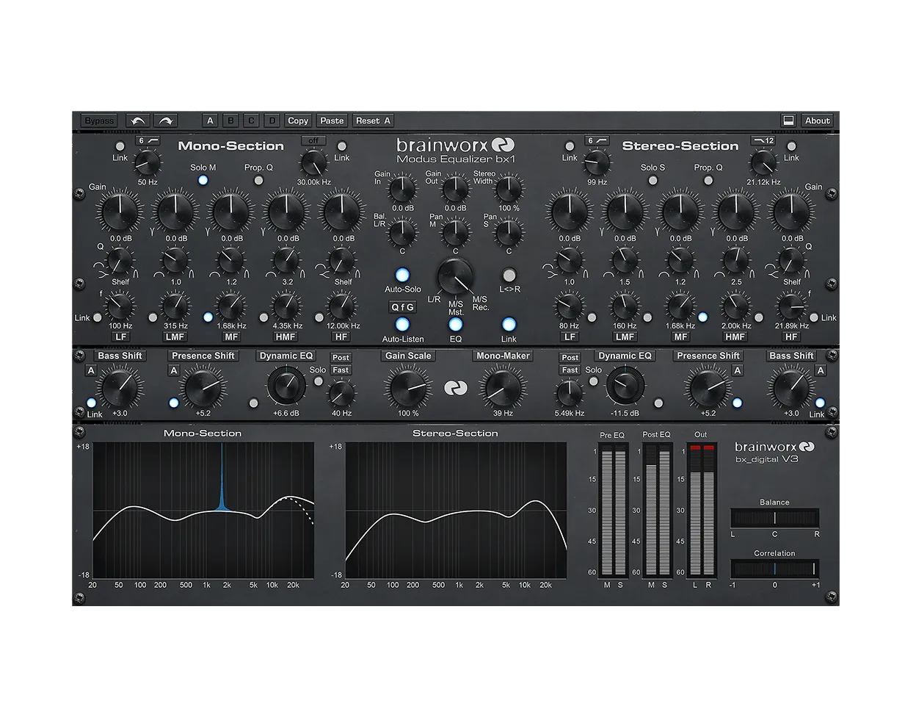
Task: Click the Mono-Section EQ curve display
Action: (x=203, y=511)
